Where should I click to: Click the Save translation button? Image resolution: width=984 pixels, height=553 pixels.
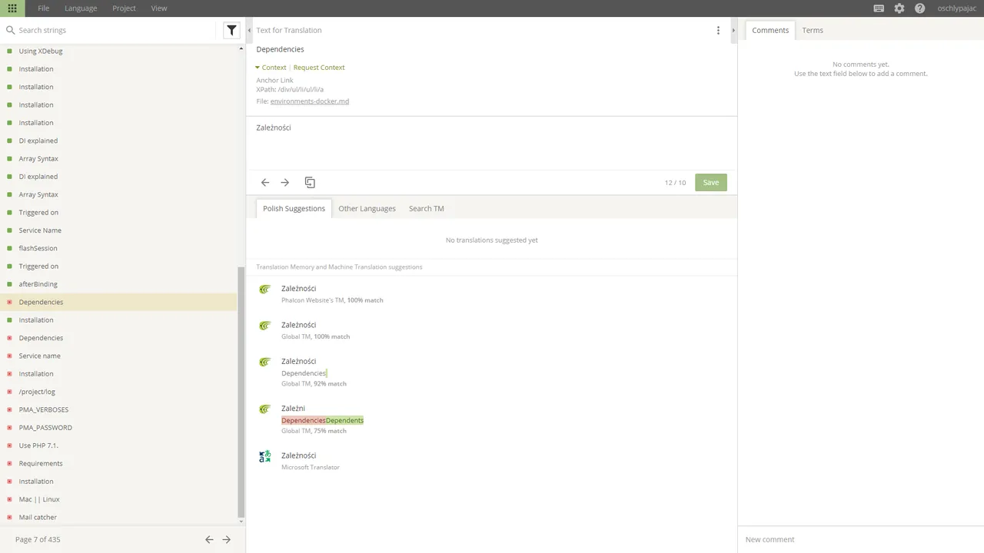[x=711, y=183]
